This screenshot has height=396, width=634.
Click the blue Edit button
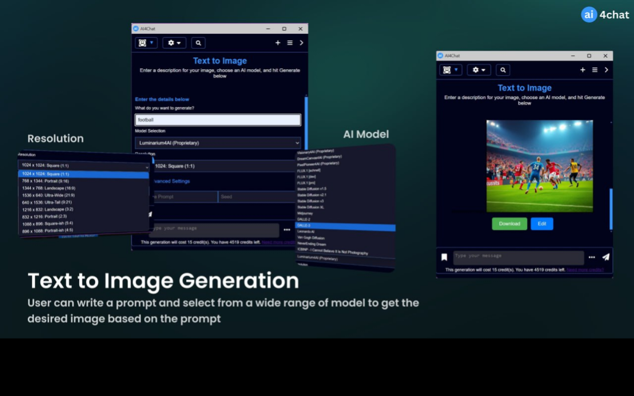tap(542, 224)
